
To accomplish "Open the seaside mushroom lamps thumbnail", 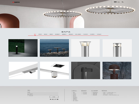I will click(x=54, y=48).
